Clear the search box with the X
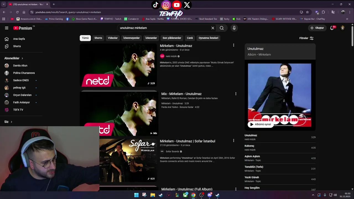The image size is (354, 199). coord(213,28)
